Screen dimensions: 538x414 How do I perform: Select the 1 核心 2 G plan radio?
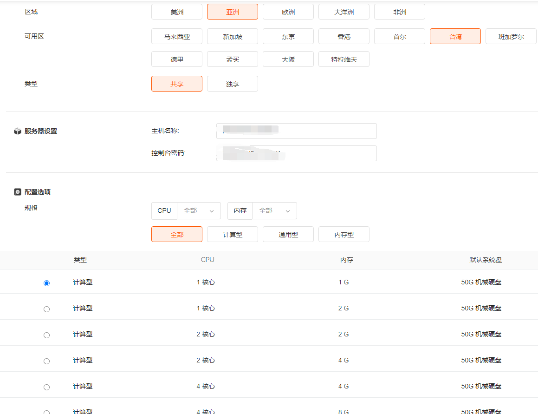coord(46,309)
